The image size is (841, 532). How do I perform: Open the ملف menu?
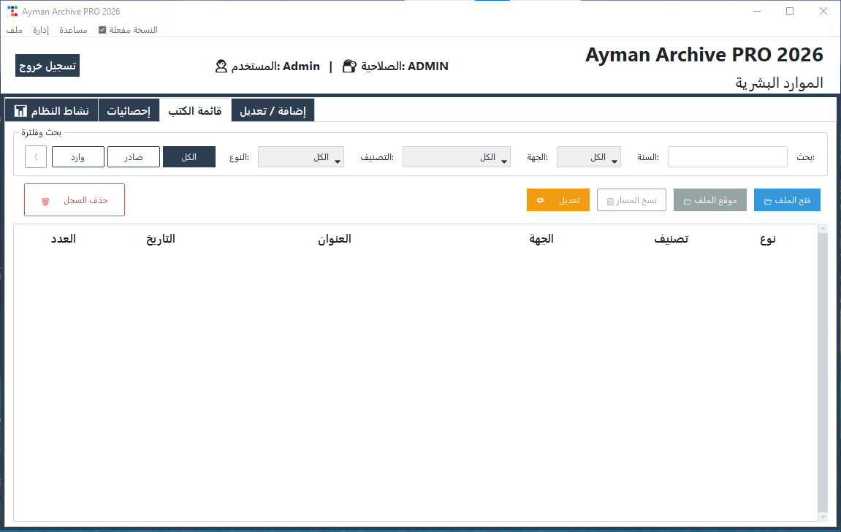click(x=15, y=30)
